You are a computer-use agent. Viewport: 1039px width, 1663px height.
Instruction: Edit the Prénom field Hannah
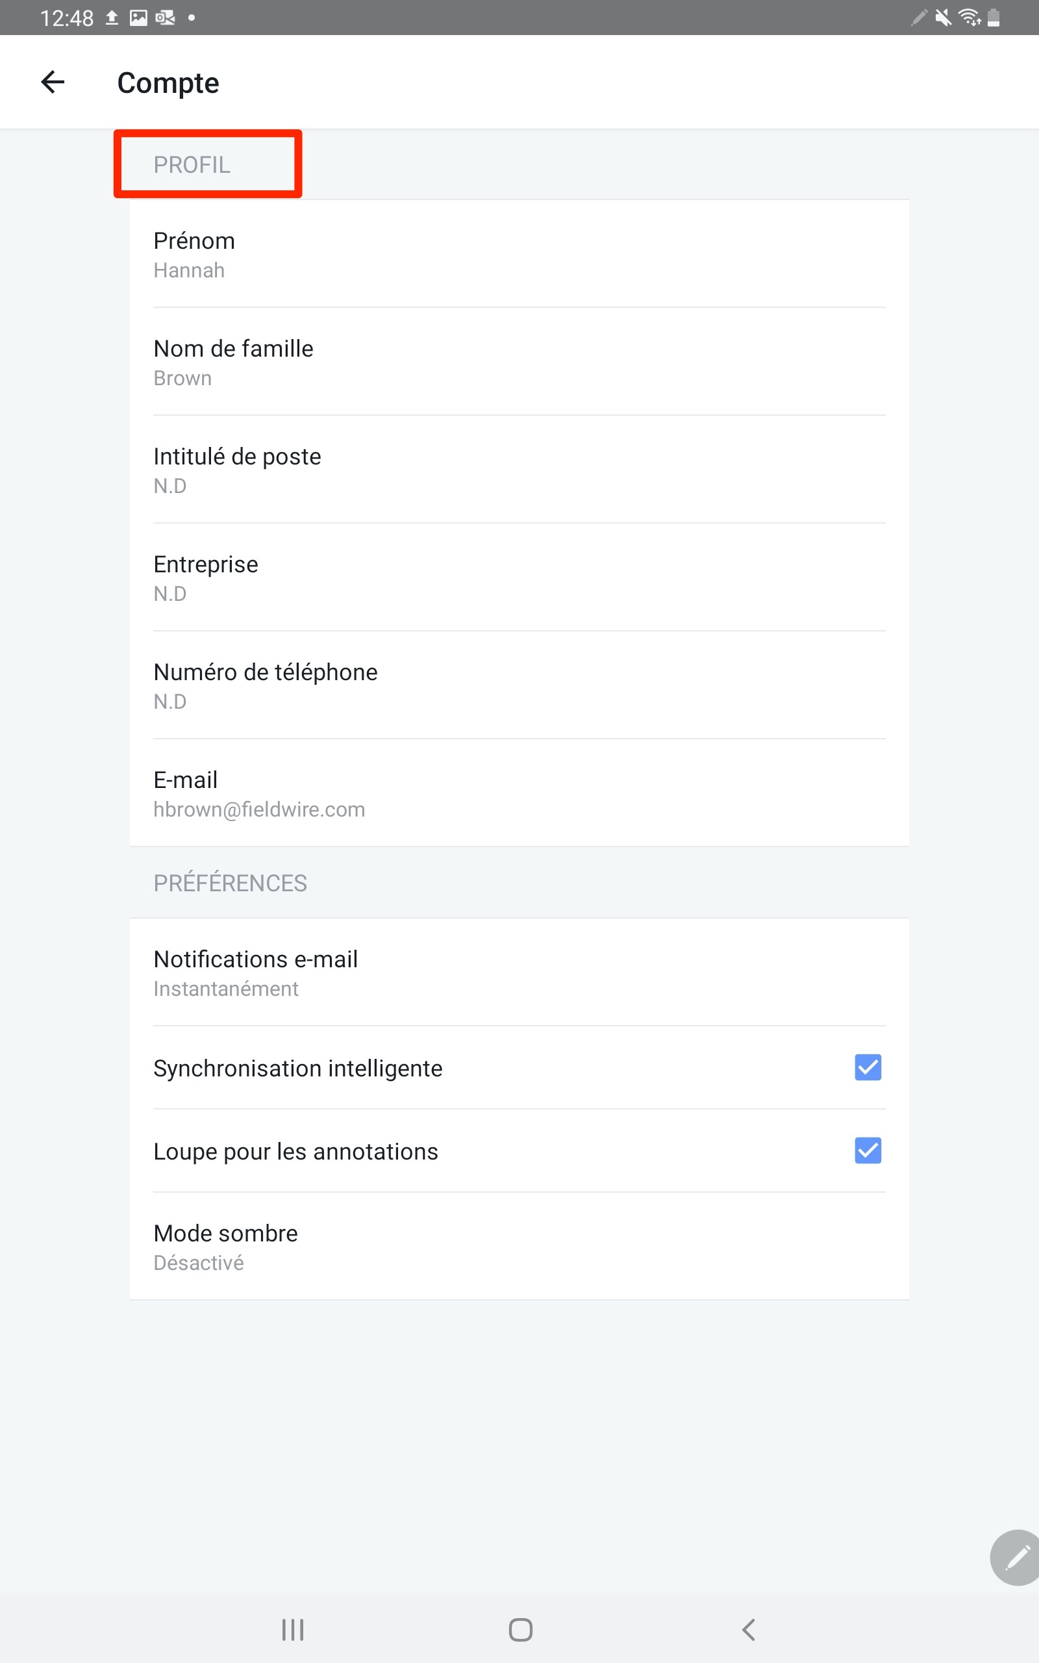(x=519, y=254)
